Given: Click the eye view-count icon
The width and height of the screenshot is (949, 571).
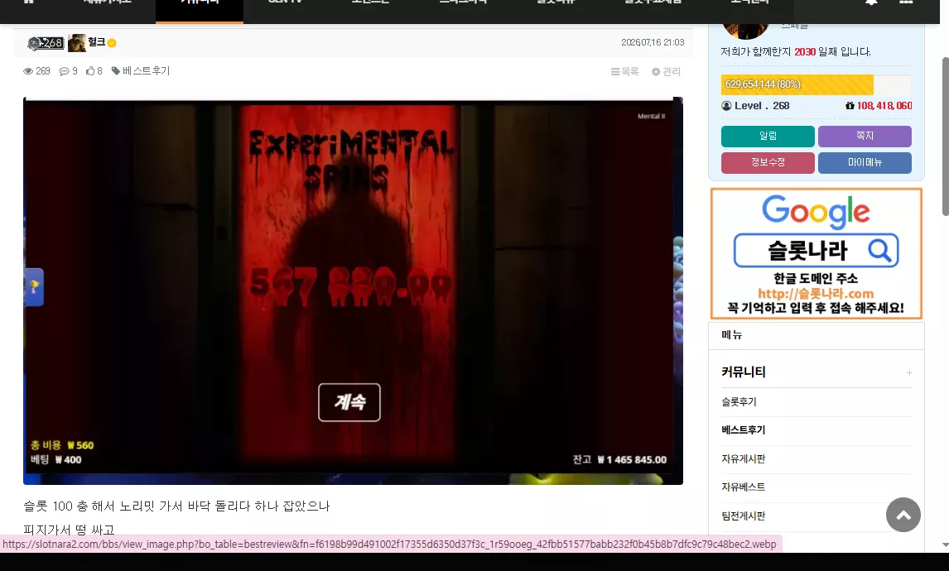Looking at the screenshot, I should (28, 71).
